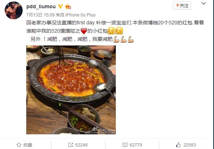
Task: Click the red heart emoji in post
Action: (x=84, y=31)
